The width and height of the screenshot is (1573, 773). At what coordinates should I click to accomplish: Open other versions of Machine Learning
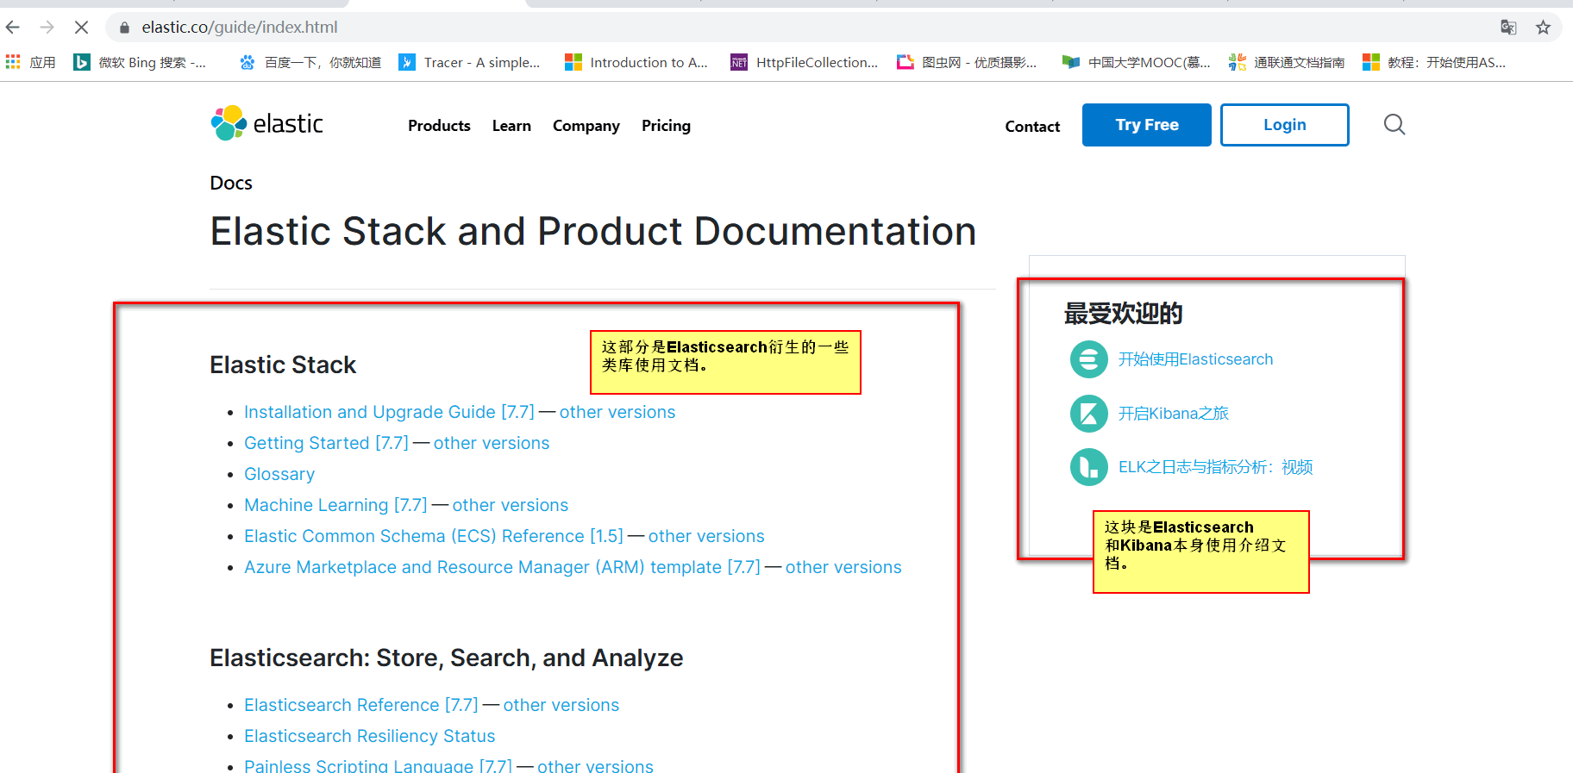[x=511, y=505]
